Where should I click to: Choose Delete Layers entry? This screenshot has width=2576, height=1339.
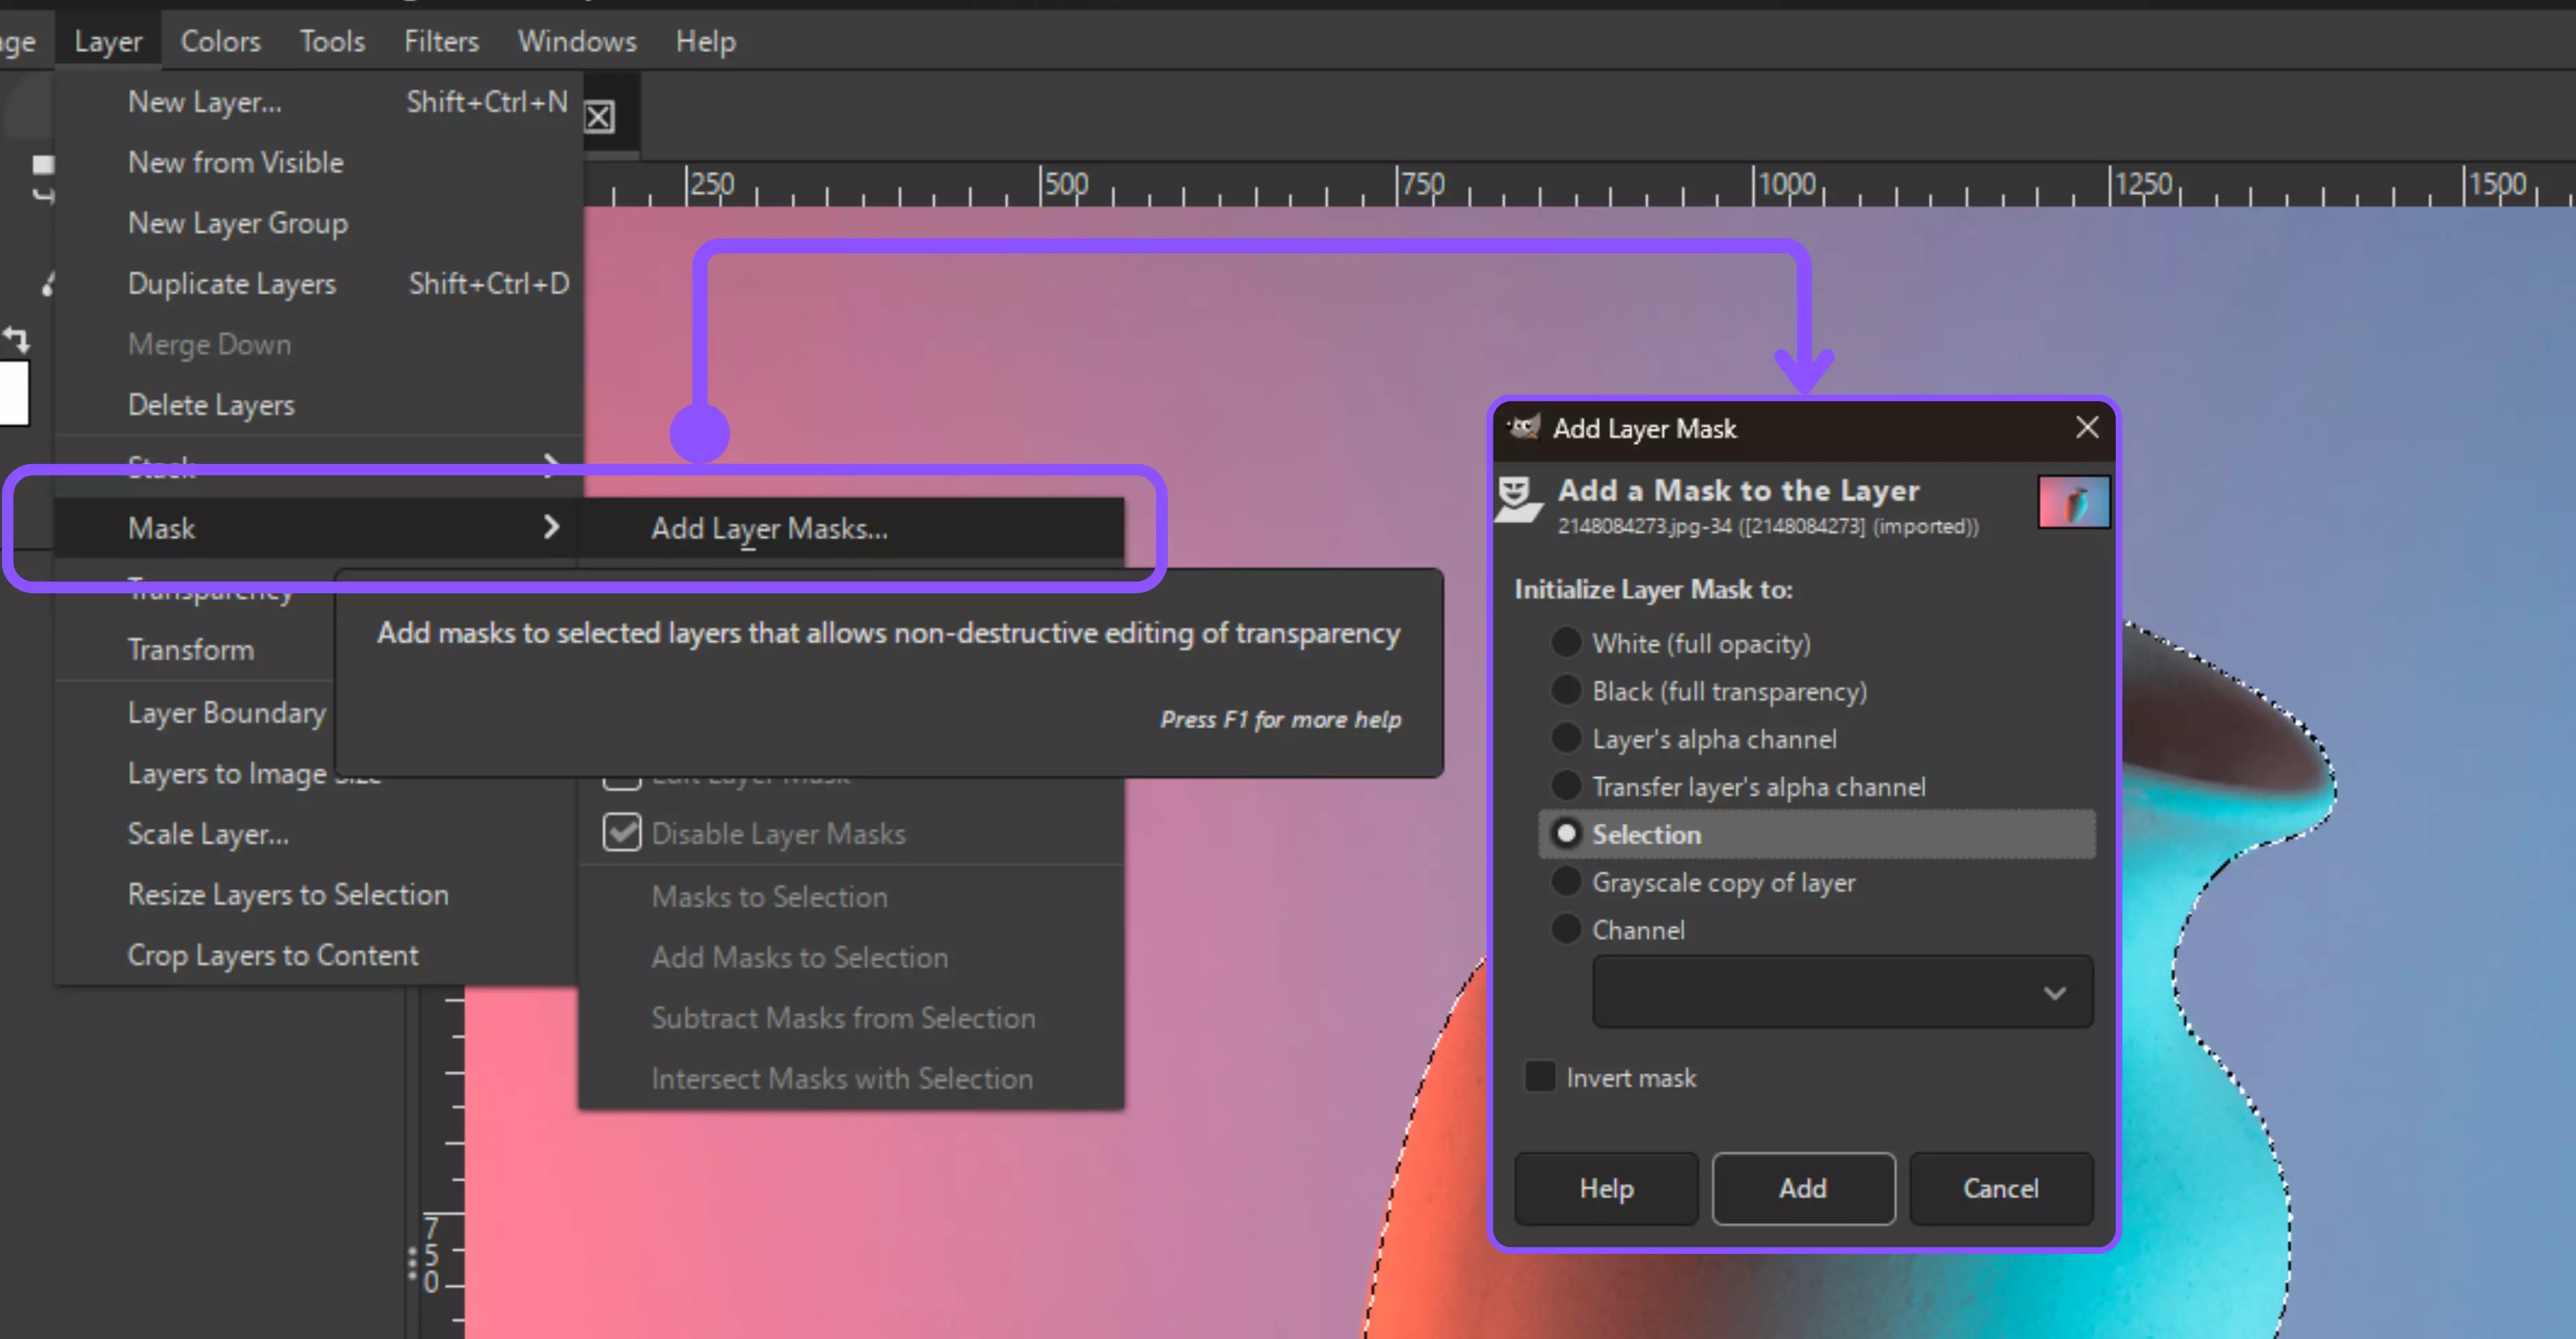click(x=318, y=404)
